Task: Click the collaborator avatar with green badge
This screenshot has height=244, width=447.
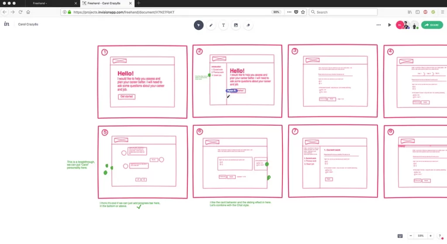Action: coord(415,25)
